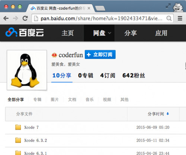Open the Xcode 6.3.1 folder name
This screenshot has height=155, width=186.
coord(36,153)
